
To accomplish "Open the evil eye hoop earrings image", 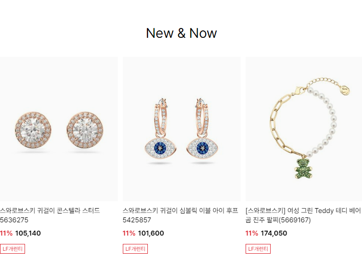I will (x=182, y=129).
